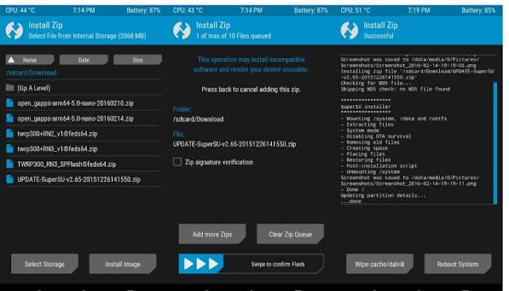Click the ascending sort triangle in the Name button
Screen dimensions: 509x291
pyautogui.click(x=11, y=60)
